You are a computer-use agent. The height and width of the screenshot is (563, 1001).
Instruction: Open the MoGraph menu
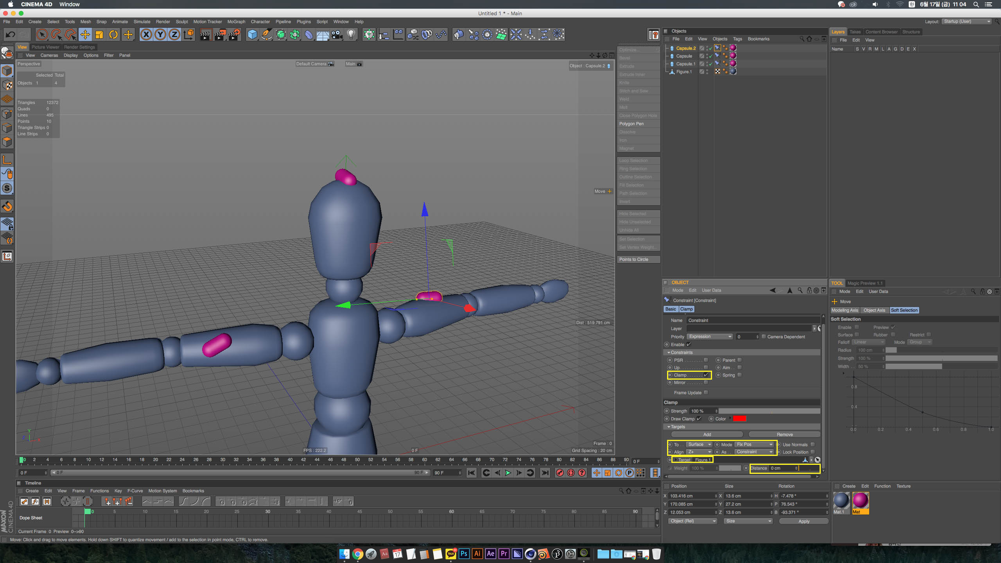(x=236, y=22)
